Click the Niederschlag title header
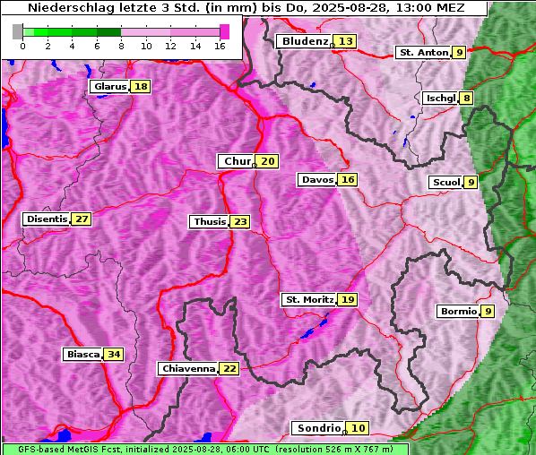 tap(245, 8)
